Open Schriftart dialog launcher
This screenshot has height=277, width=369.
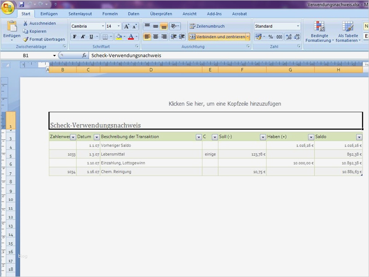137,47
